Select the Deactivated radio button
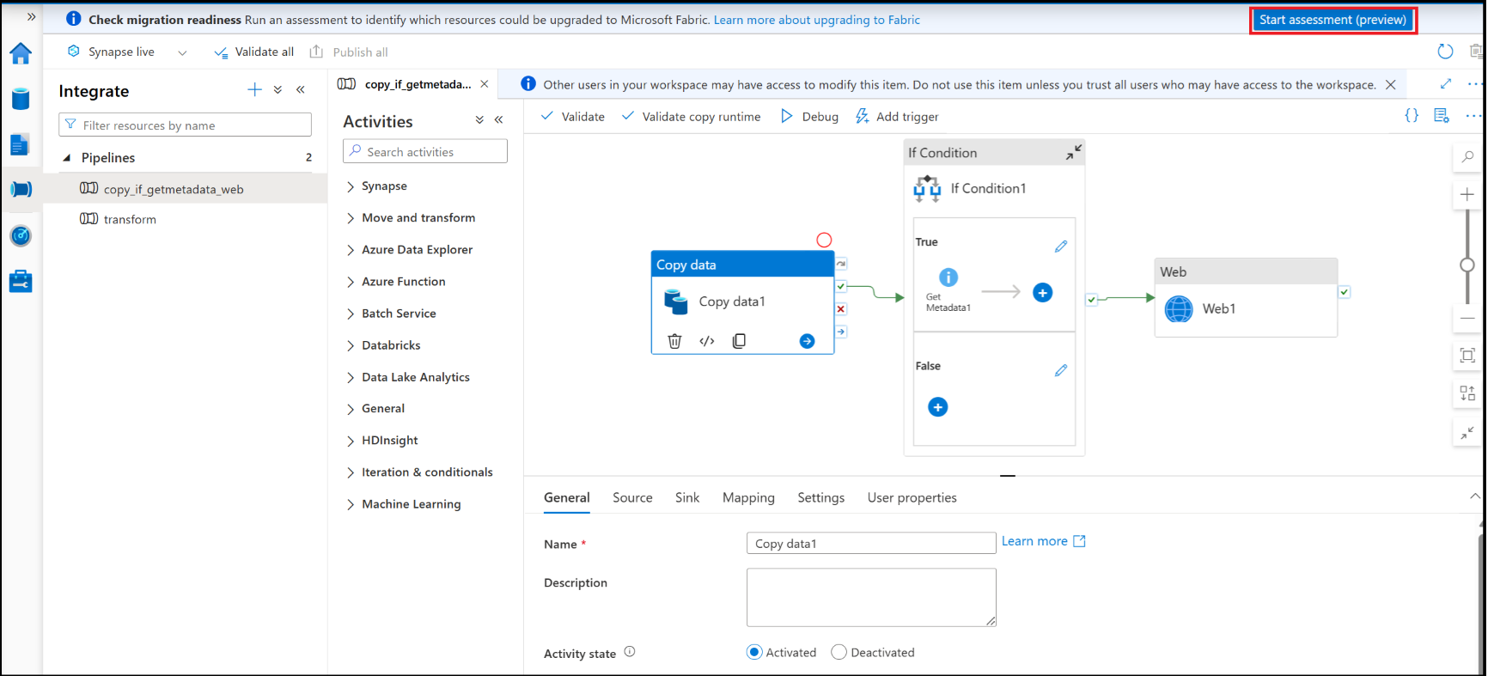 coord(839,652)
